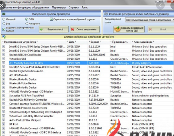Sort by Версия column header
174x136 pixels.
click(x=98, y=42)
